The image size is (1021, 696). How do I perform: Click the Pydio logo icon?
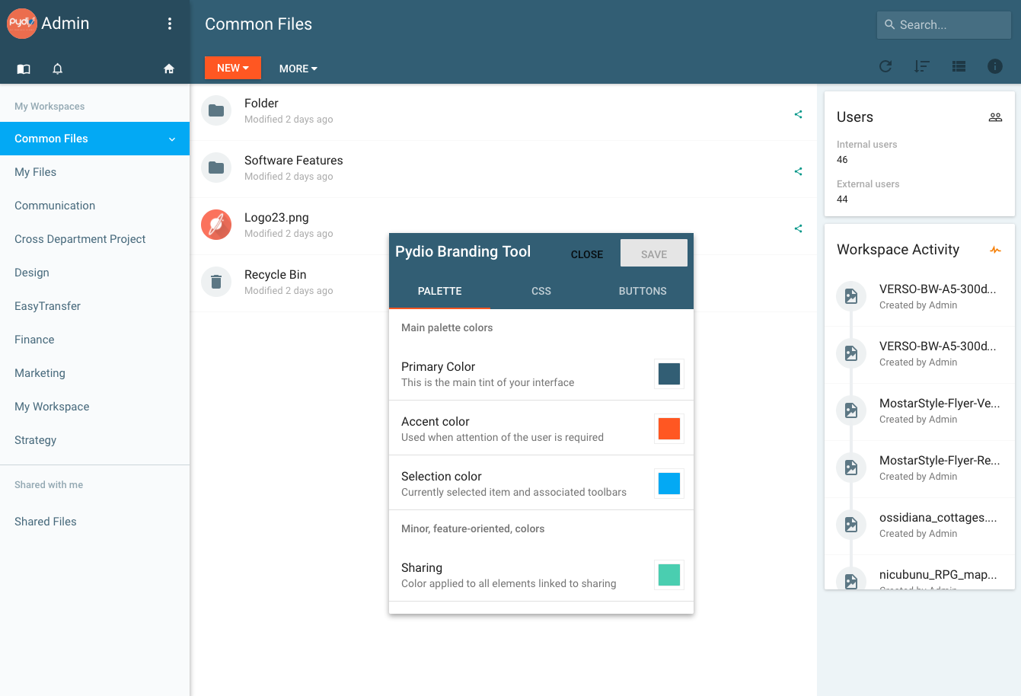pyautogui.click(x=22, y=24)
